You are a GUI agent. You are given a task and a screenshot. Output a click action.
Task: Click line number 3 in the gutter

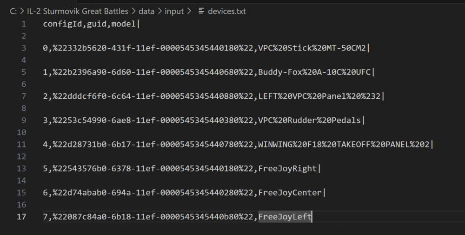click(x=23, y=48)
